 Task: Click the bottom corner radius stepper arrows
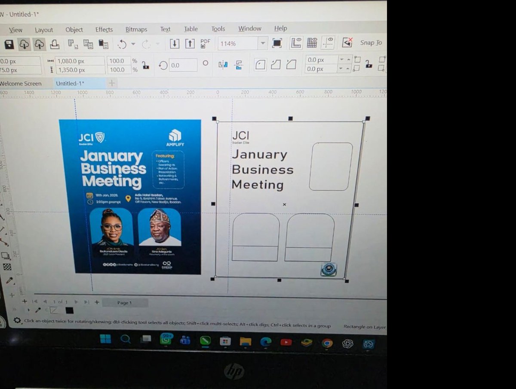[x=345, y=69]
